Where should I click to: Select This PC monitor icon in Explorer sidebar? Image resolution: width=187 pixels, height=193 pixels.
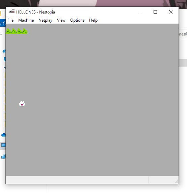tap(3, 146)
